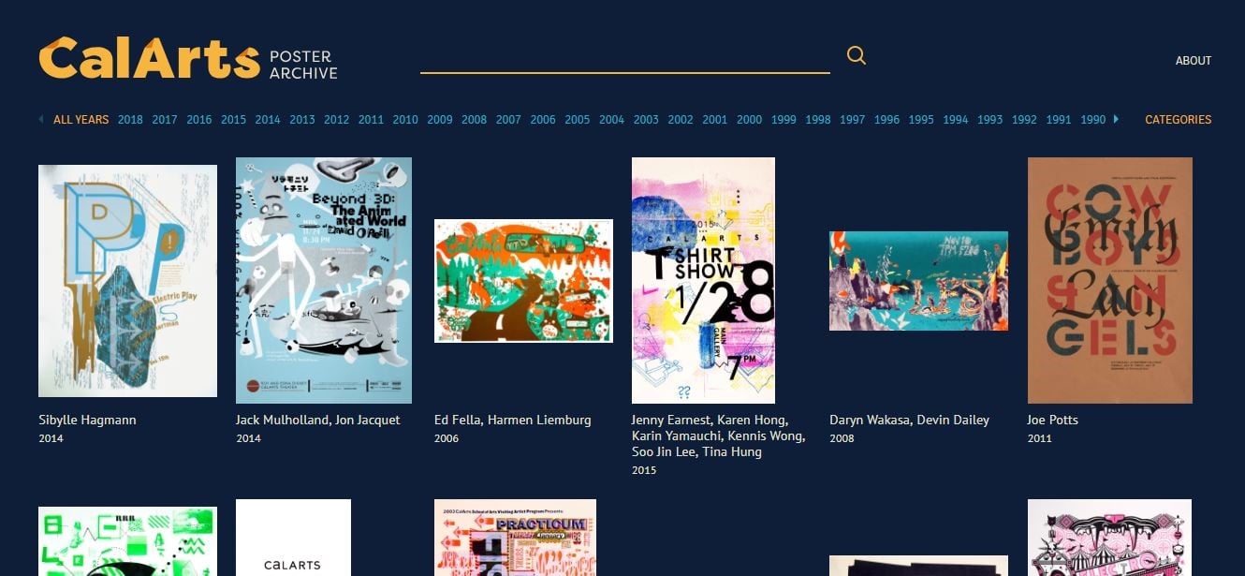Choose year 2005 in the year bar

click(x=578, y=120)
